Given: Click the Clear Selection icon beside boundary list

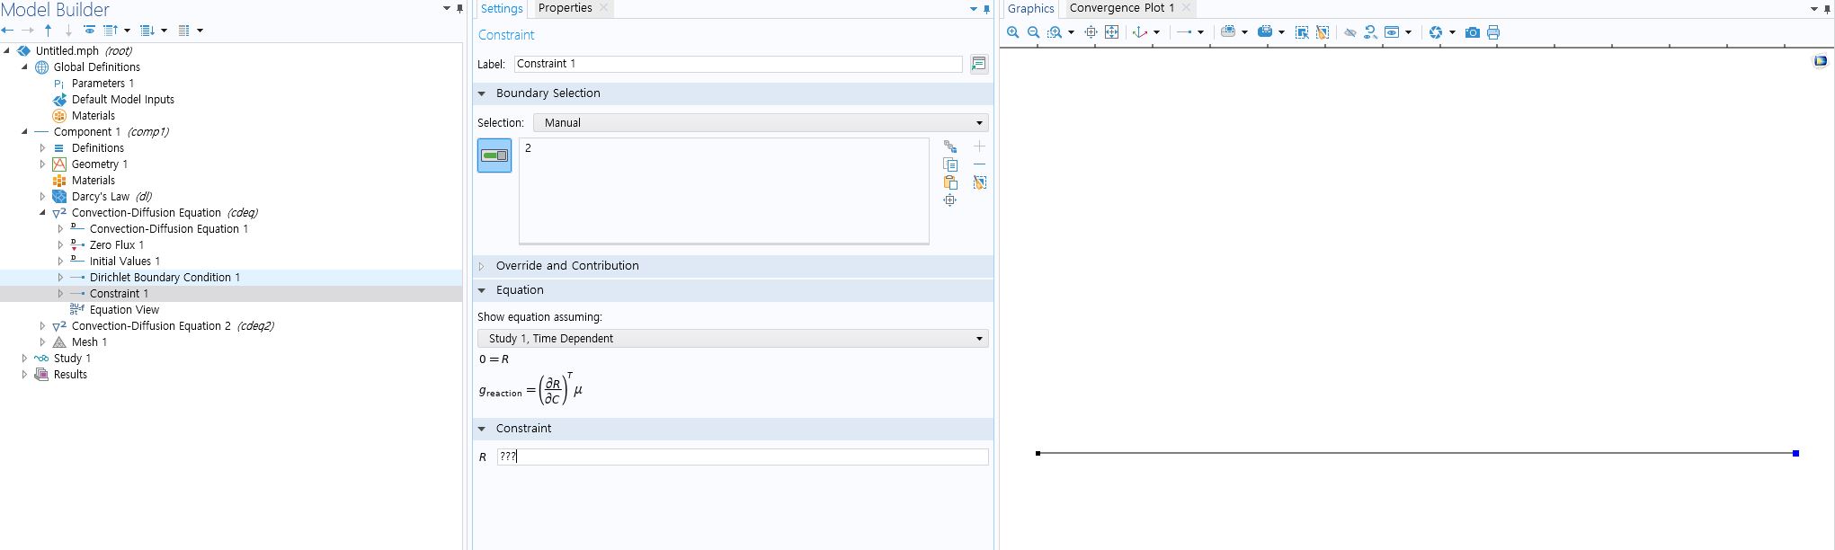Looking at the screenshot, I should click(x=980, y=182).
